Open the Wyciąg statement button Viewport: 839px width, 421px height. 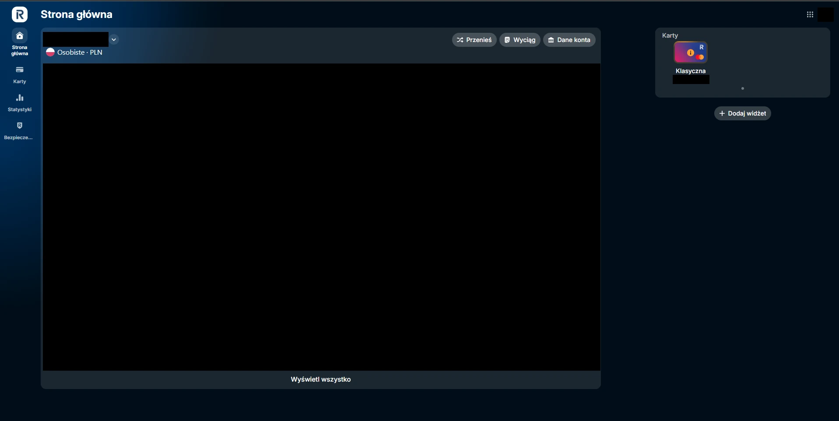pyautogui.click(x=520, y=40)
